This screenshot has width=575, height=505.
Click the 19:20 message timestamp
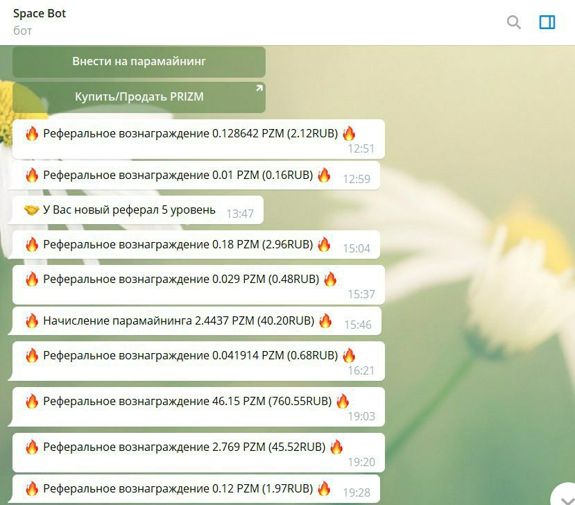click(x=361, y=462)
